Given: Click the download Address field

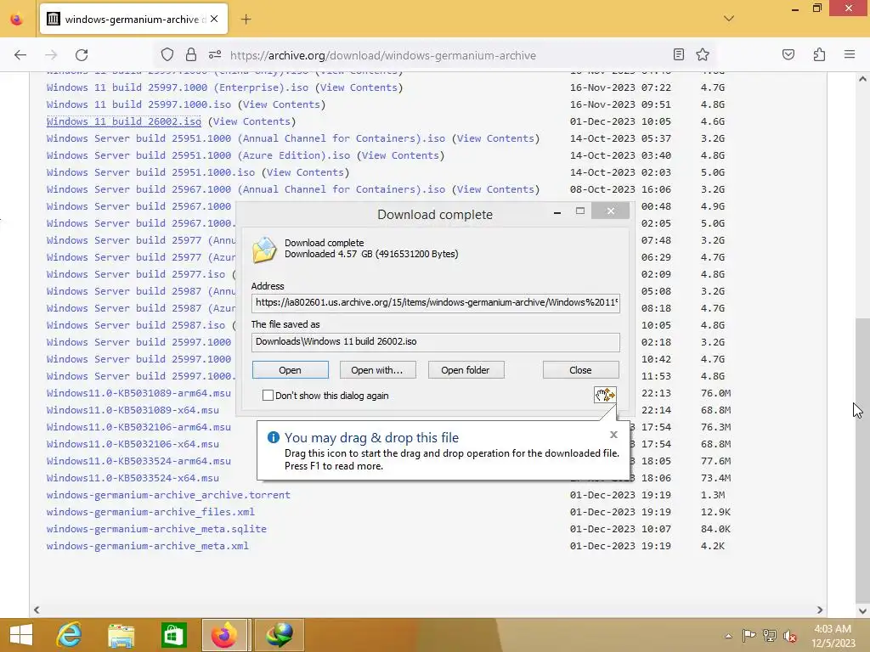Looking at the screenshot, I should pyautogui.click(x=436, y=303).
